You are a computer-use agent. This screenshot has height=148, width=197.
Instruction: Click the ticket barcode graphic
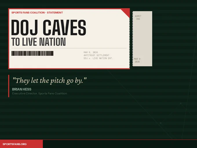[x=32, y=53]
